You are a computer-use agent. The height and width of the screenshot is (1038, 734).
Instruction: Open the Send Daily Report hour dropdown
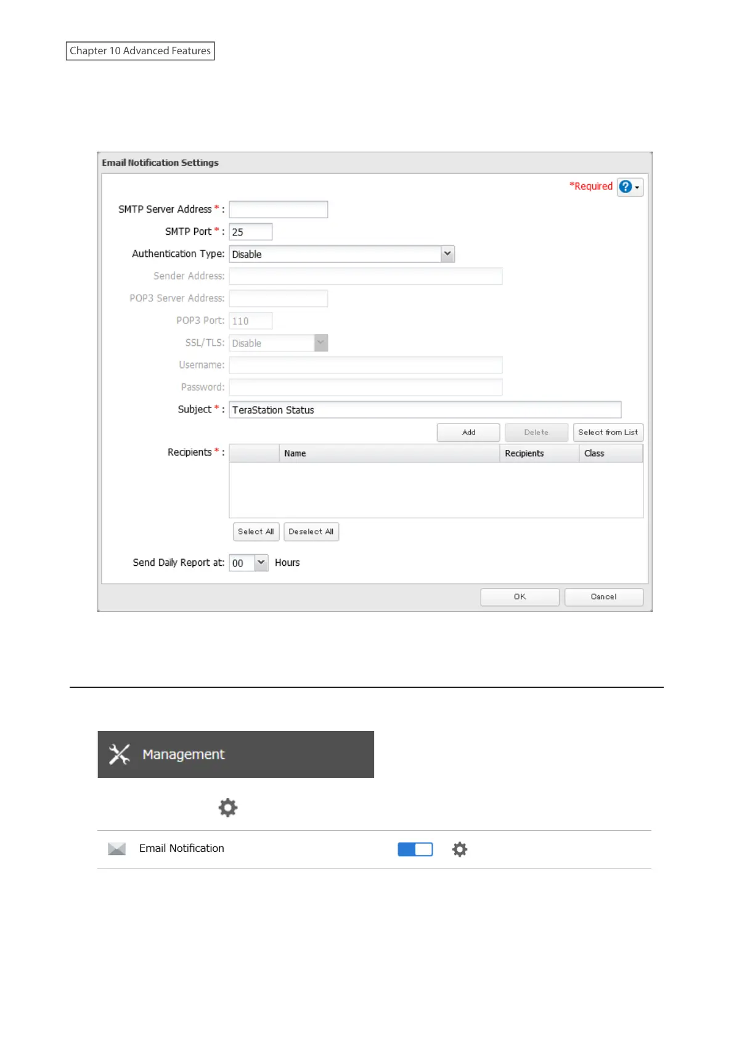pos(261,562)
